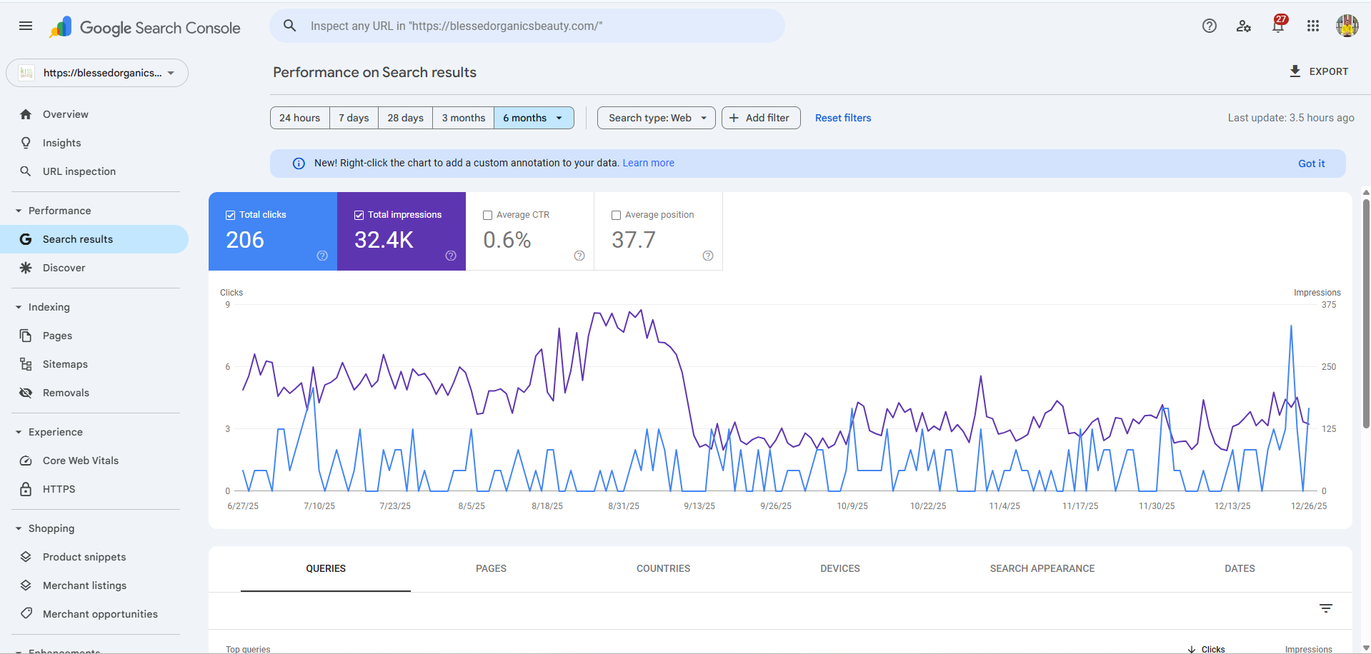Uncheck the Total impressions metric
The height and width of the screenshot is (654, 1371).
coord(359,214)
